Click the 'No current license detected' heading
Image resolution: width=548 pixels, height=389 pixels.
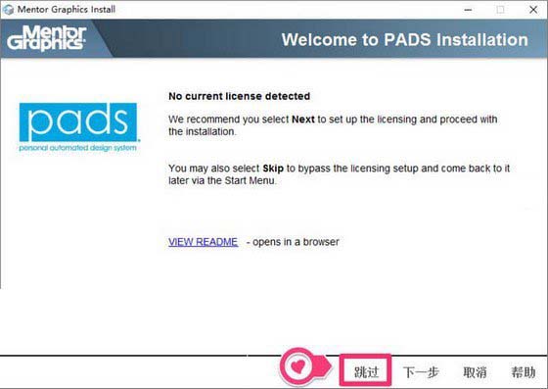click(239, 96)
